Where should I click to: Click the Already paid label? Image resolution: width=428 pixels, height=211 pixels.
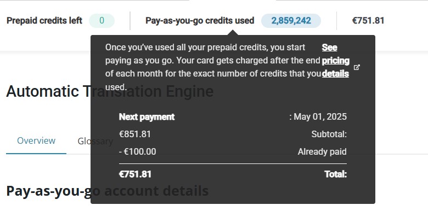pos(322,152)
